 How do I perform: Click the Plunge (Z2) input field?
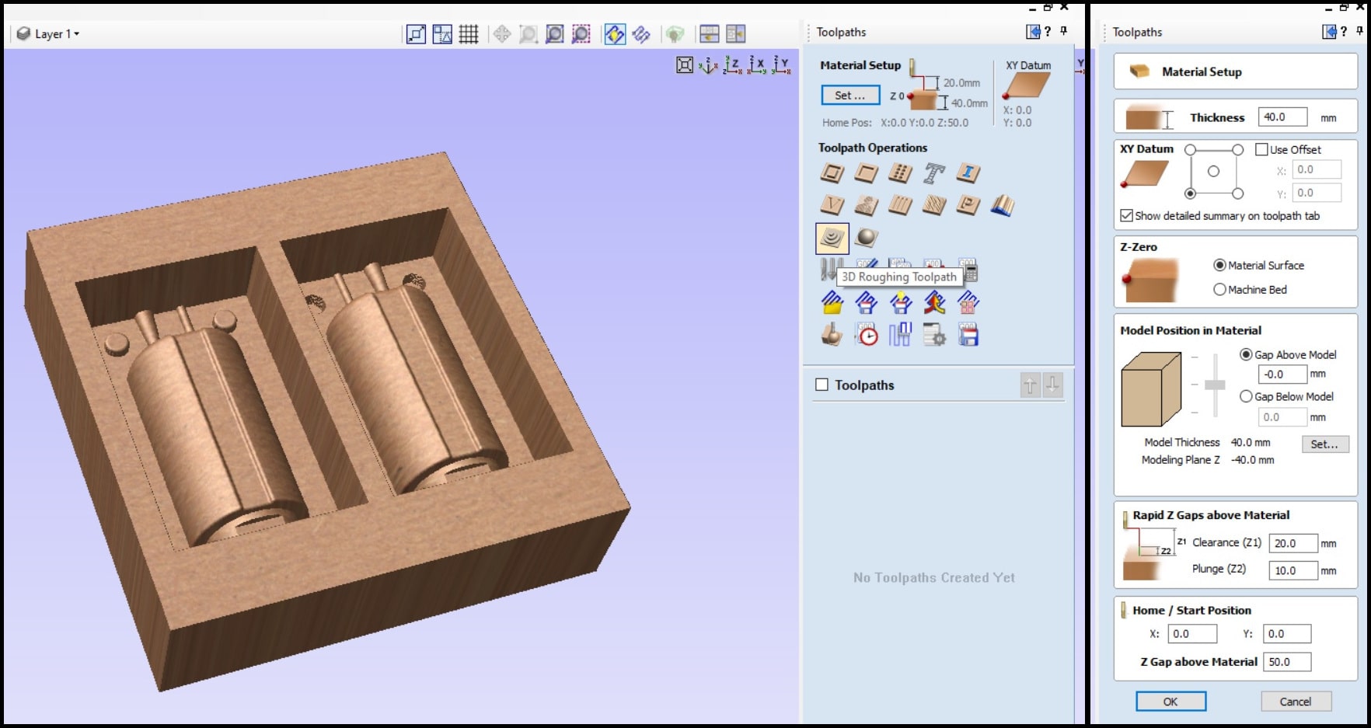click(x=1293, y=570)
